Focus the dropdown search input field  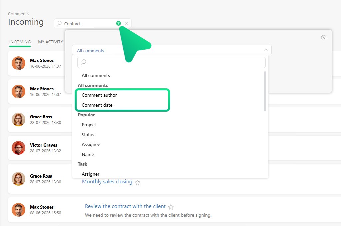point(171,62)
